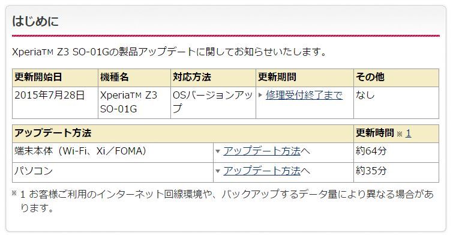Click the アップデート方法 table header
Screen dimensions: 453x235
(183, 133)
